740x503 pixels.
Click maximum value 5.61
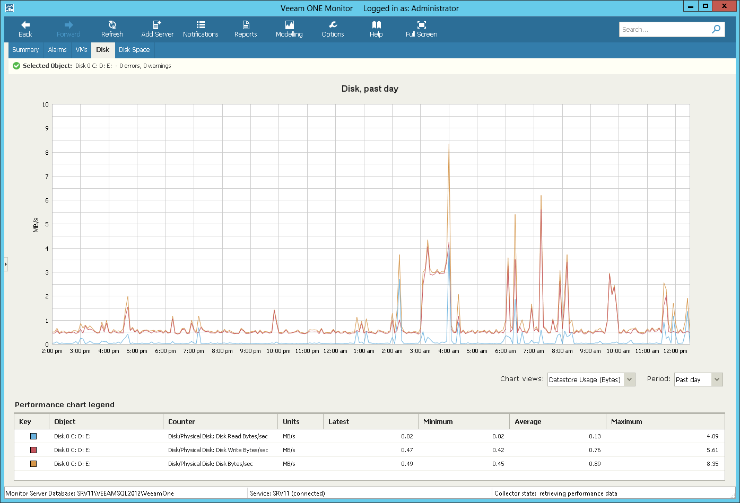pos(712,450)
